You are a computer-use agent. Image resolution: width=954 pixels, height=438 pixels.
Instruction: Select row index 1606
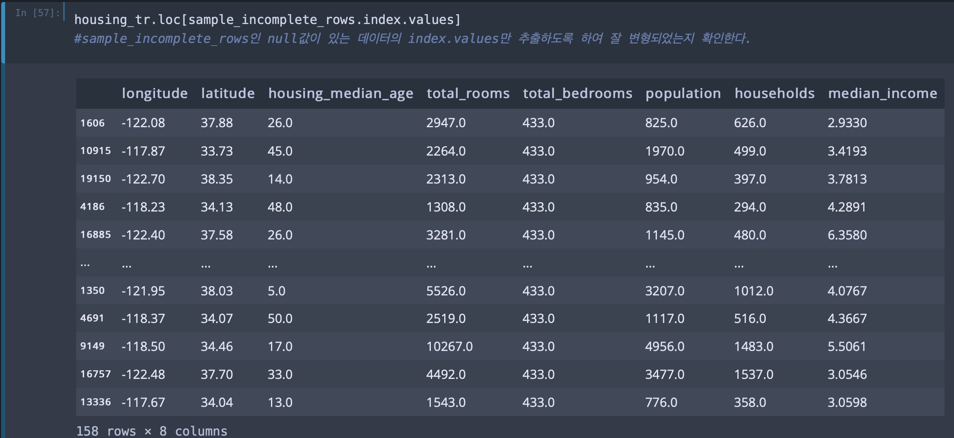click(92, 123)
